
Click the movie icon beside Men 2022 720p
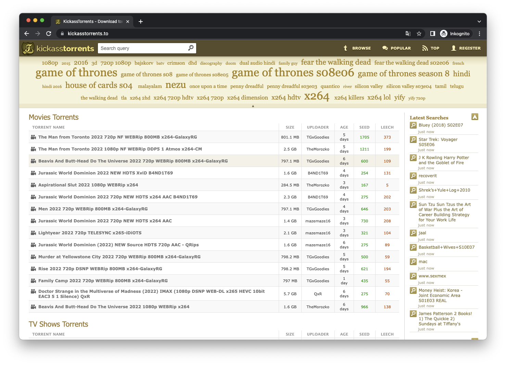click(33, 209)
